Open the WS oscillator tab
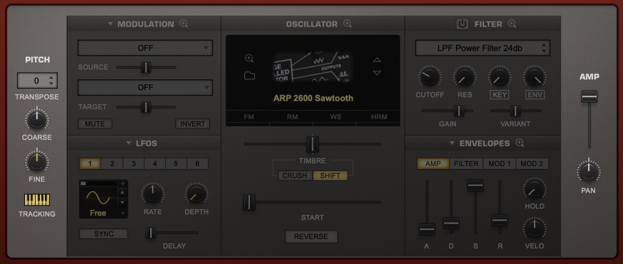This screenshot has height=264, width=623. click(335, 117)
